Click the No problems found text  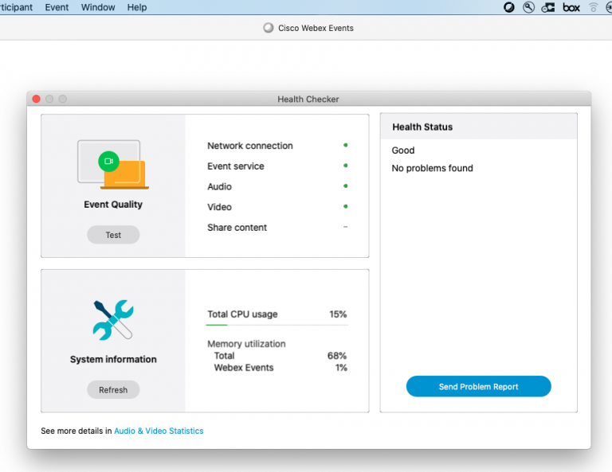click(x=432, y=168)
